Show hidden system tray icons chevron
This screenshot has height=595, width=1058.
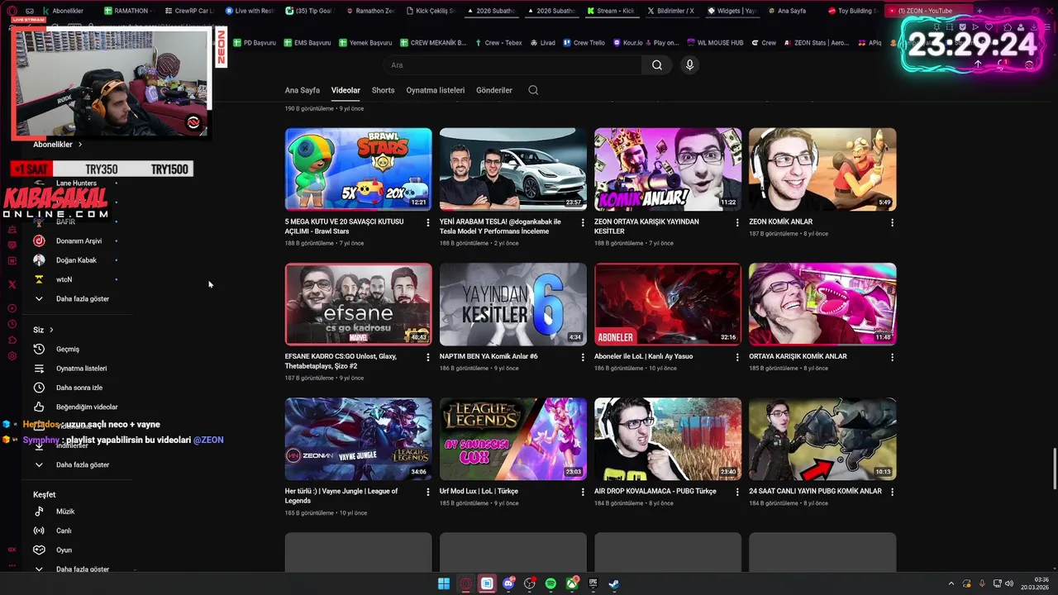tap(951, 583)
